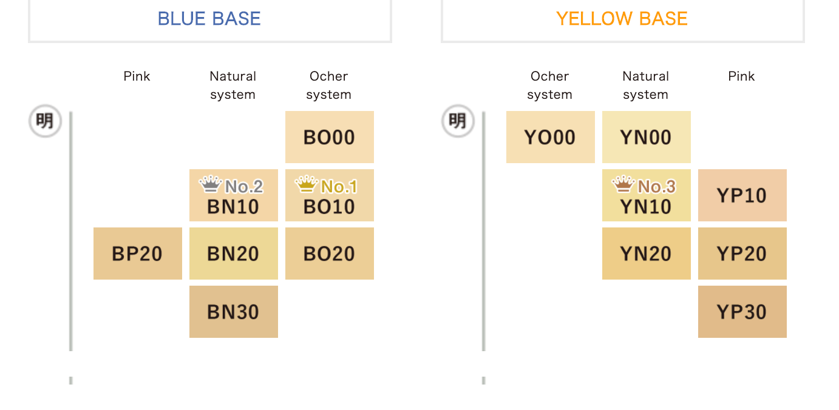The image size is (839, 410).
Task: Click the bronze No.3 crown icon
Action: (623, 183)
